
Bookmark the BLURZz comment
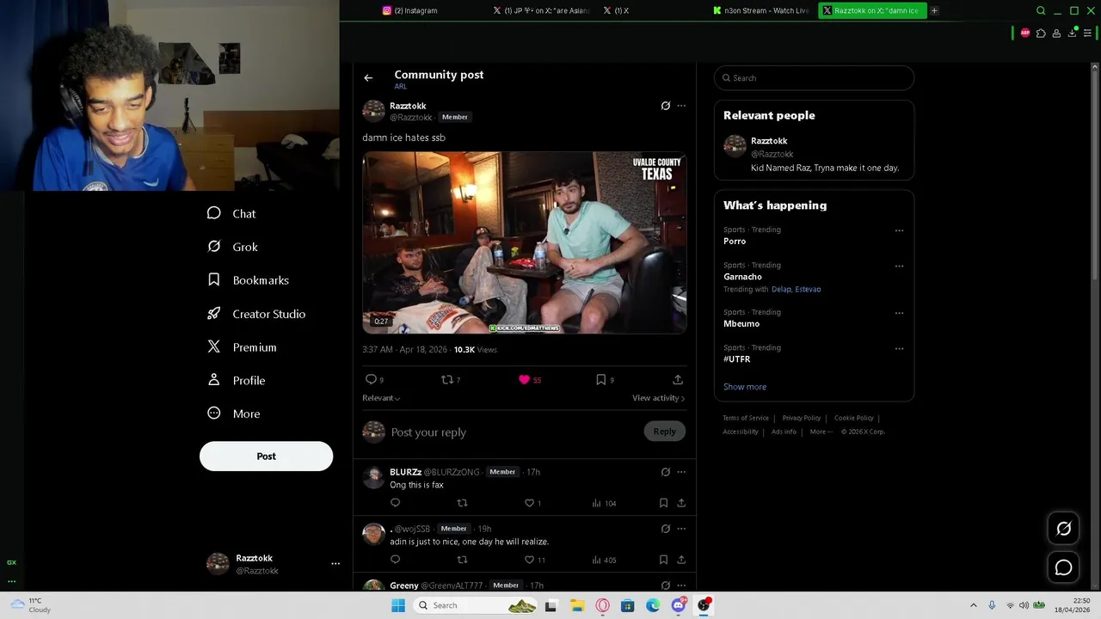pos(663,503)
